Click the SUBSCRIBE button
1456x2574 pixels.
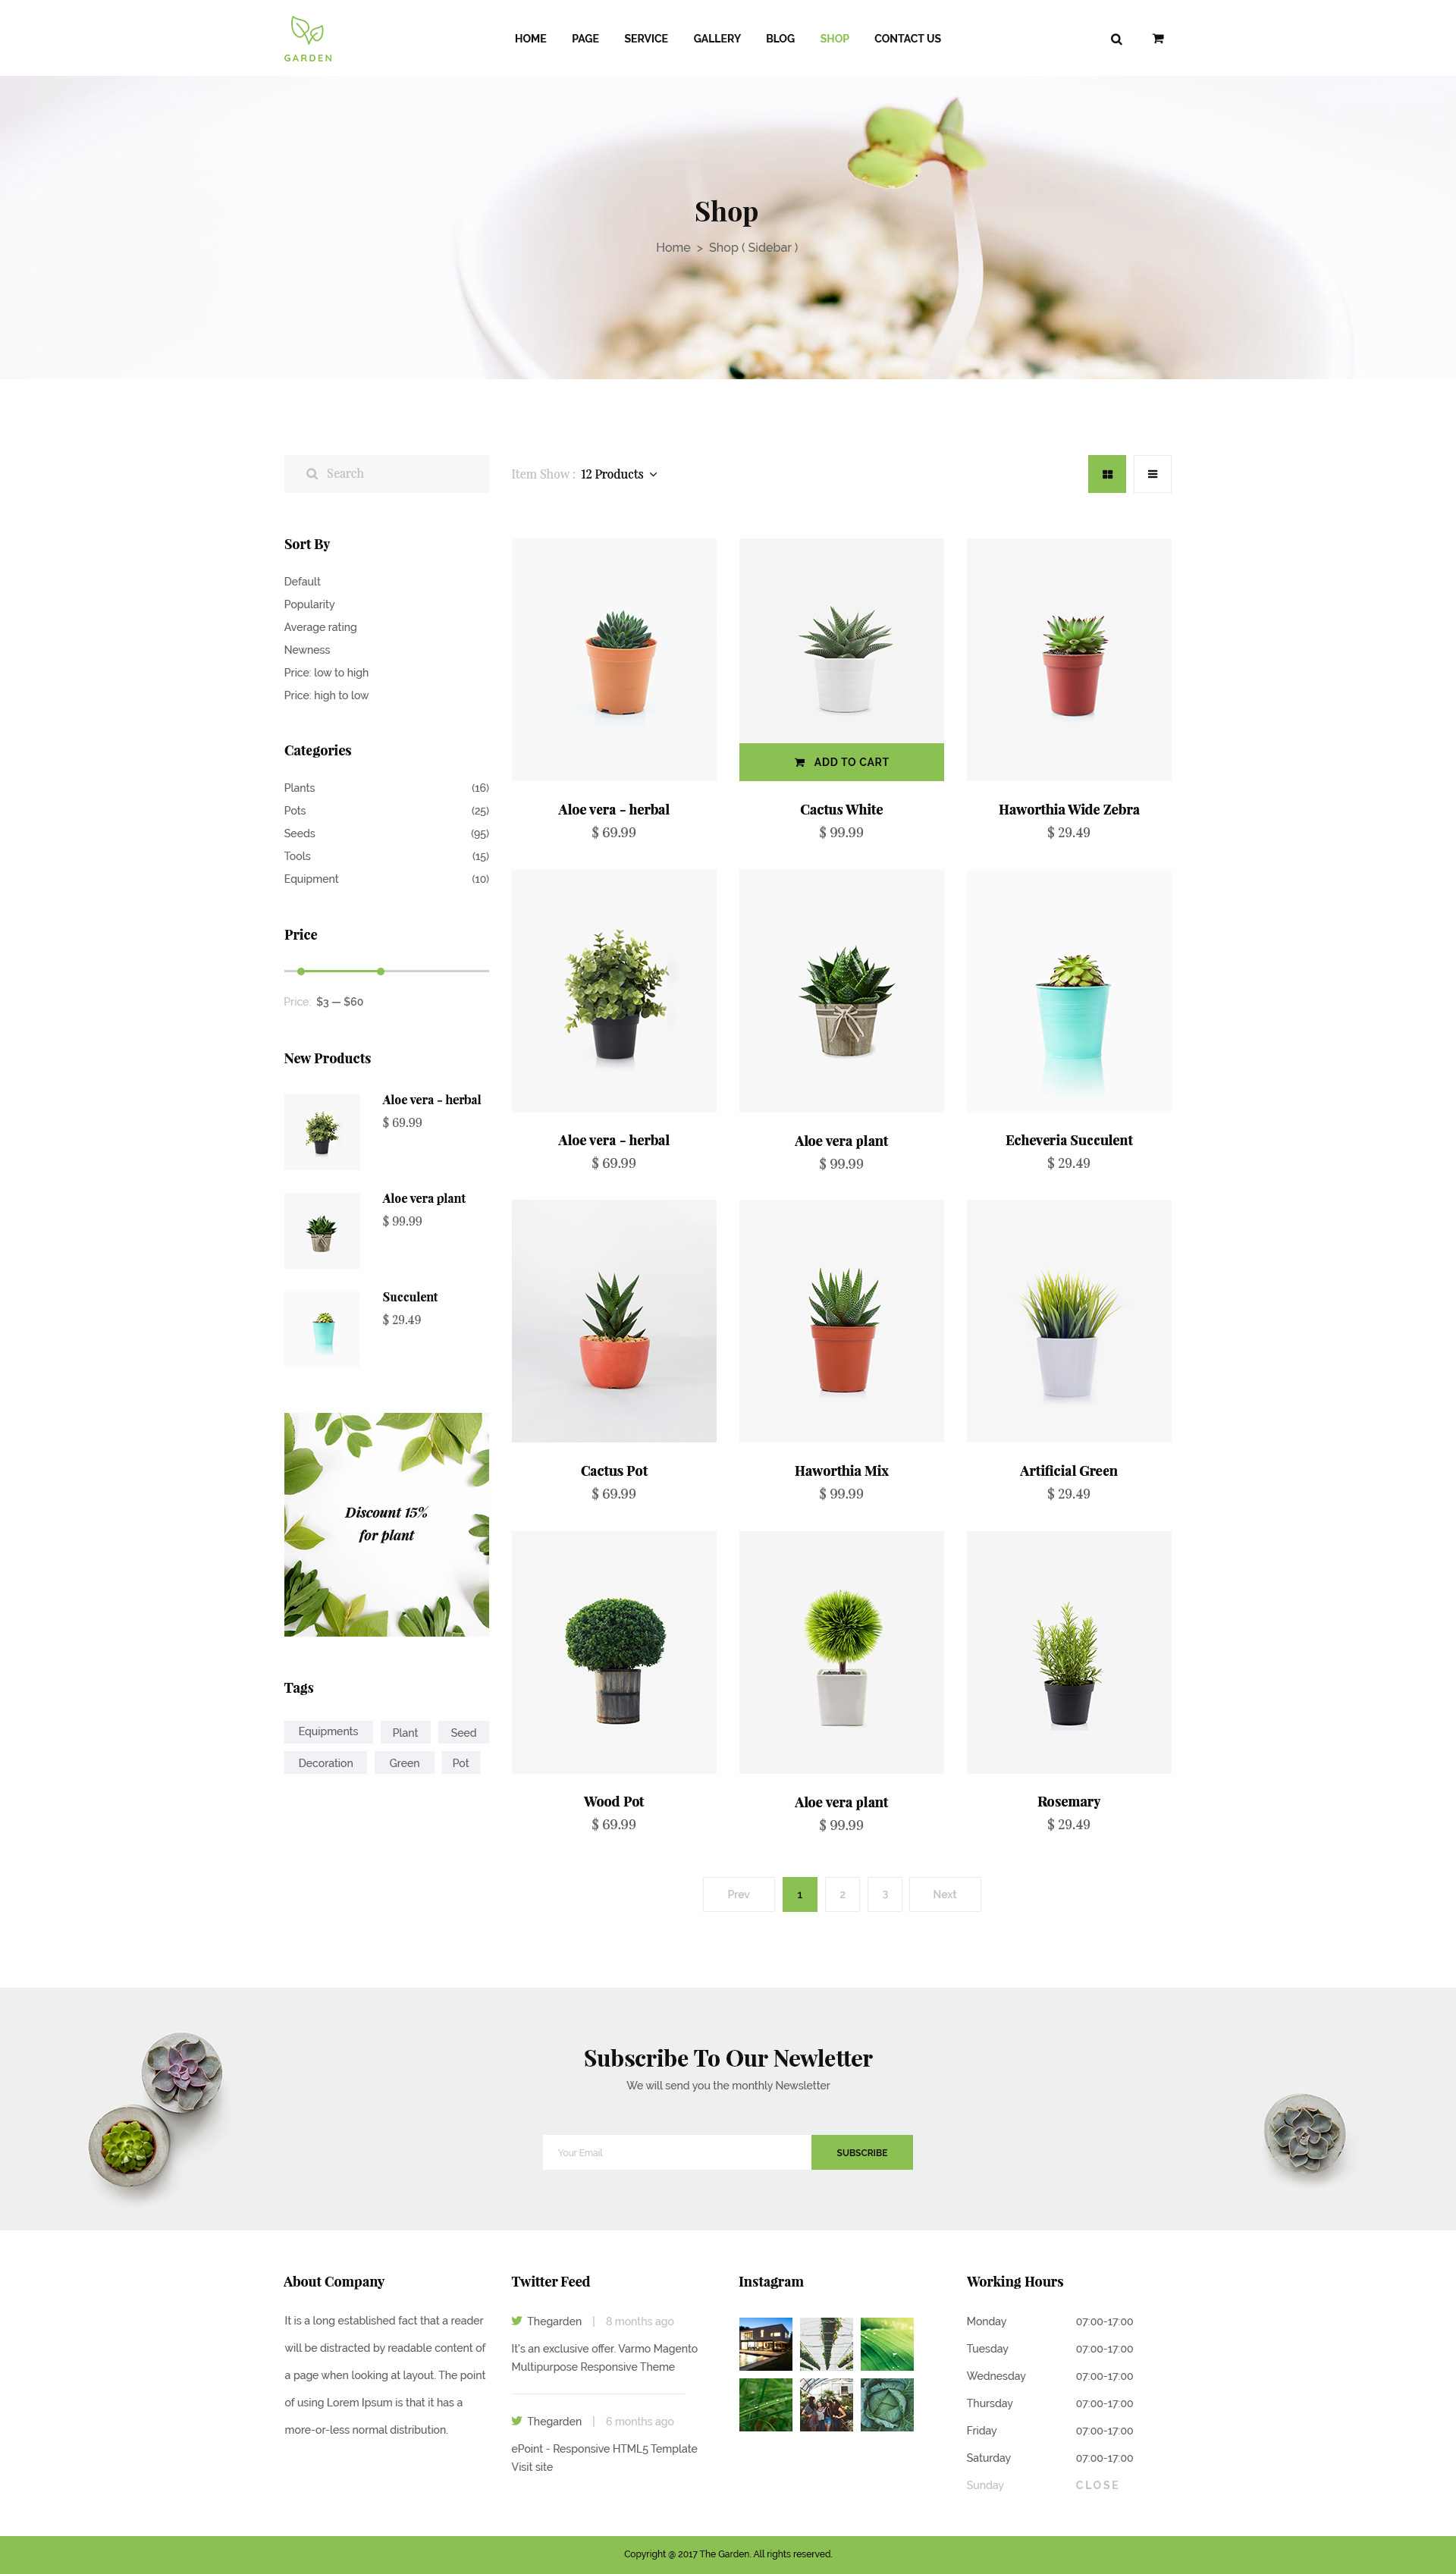(x=861, y=2152)
